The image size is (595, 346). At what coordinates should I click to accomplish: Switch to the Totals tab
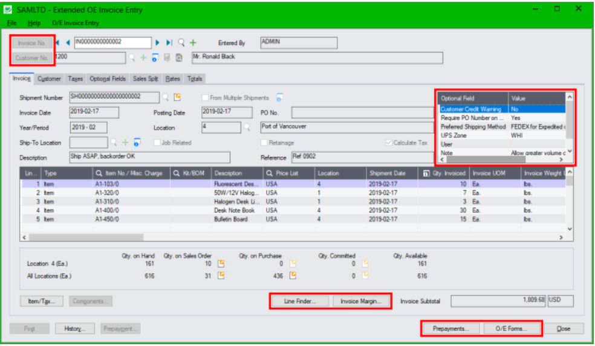click(x=195, y=78)
